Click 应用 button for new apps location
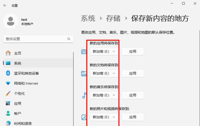 (x=133, y=51)
